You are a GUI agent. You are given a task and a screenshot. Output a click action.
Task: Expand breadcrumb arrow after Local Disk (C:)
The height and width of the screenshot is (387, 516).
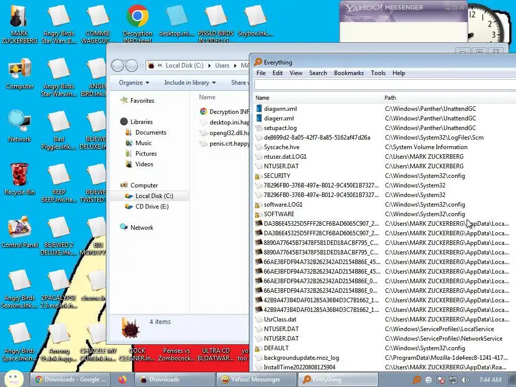(x=209, y=66)
